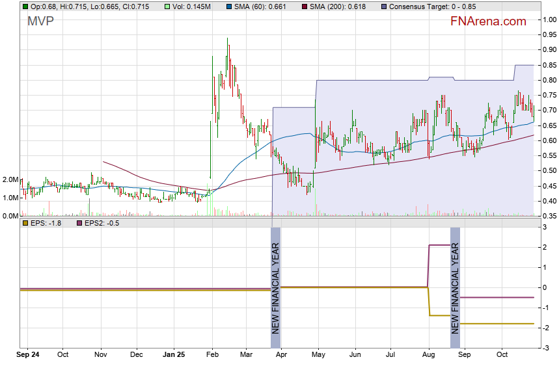
Task: Click the gold EPS legend swatch
Action: point(25,223)
